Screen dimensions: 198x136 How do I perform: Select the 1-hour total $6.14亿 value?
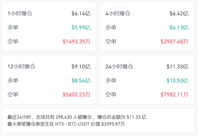(x=81, y=13)
